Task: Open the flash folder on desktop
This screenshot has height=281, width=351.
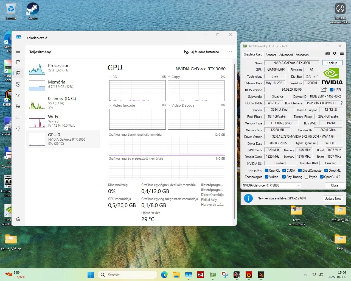Action: pyautogui.click(x=340, y=242)
